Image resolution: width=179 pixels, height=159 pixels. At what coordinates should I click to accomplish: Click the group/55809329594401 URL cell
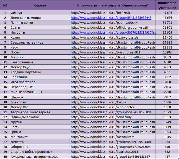(113, 142)
